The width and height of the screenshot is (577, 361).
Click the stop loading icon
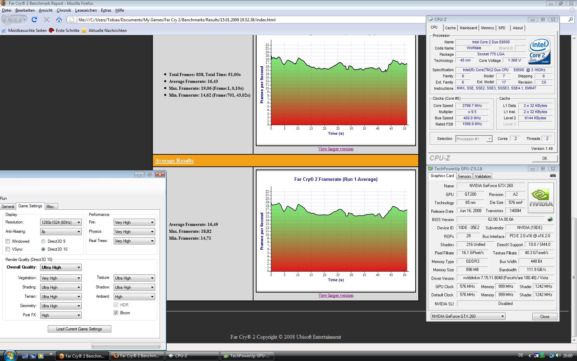(x=47, y=20)
